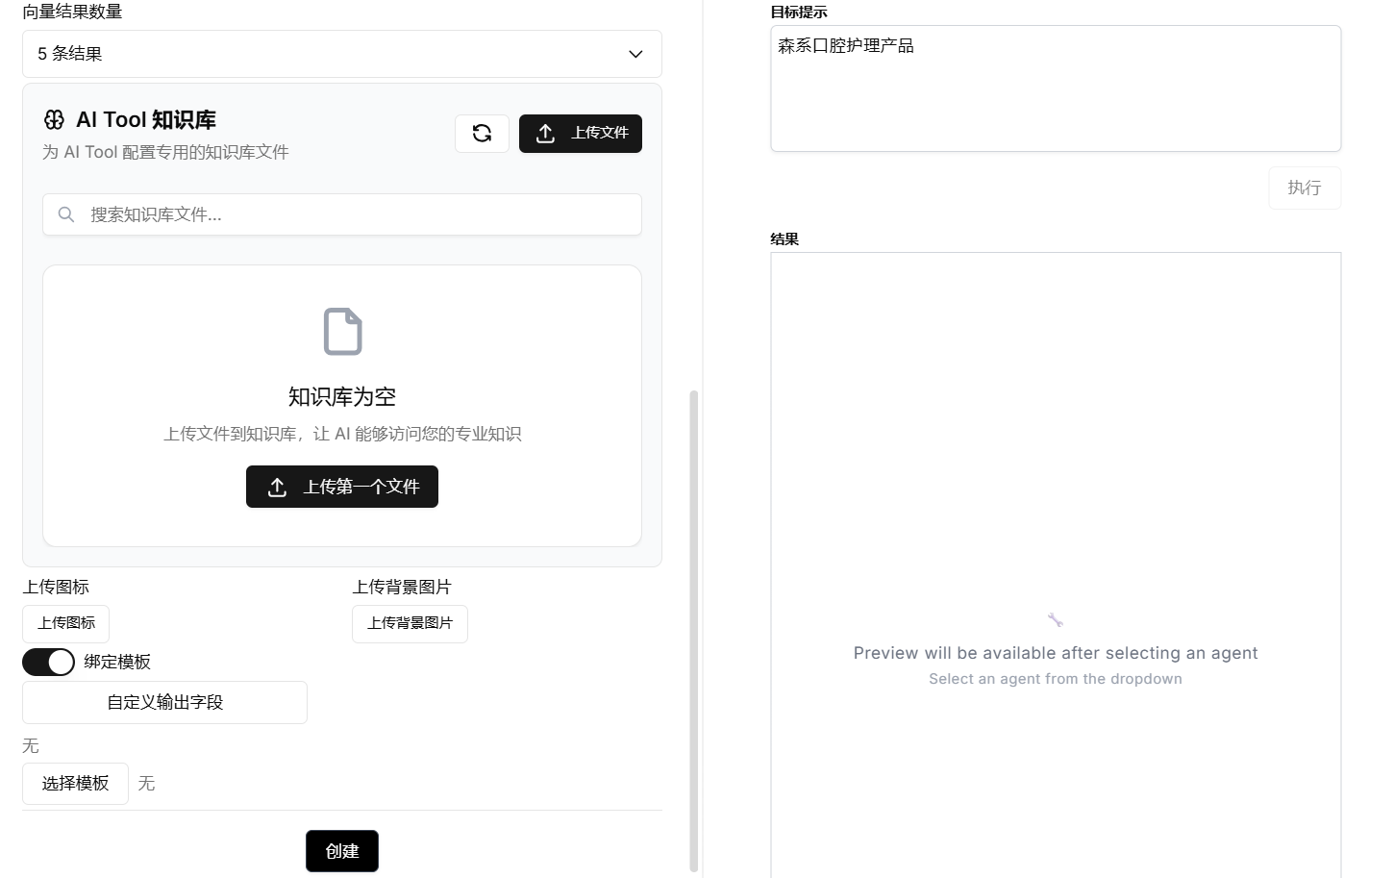Click the magnifier icon in the search box

point(66,214)
